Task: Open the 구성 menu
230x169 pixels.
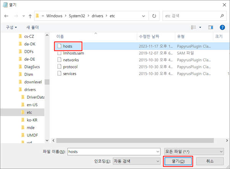Action: (x=11, y=27)
